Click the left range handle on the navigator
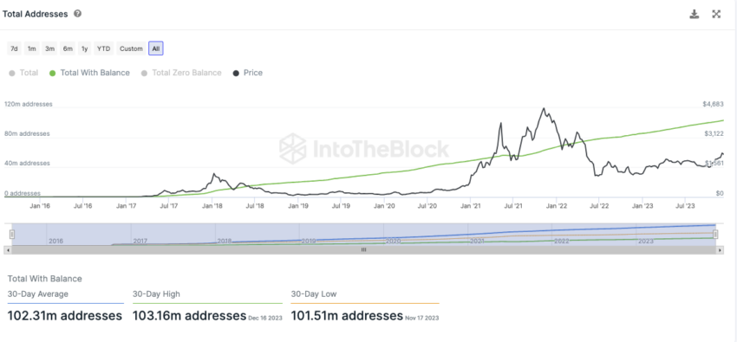This screenshot has height=342, width=737. click(13, 234)
